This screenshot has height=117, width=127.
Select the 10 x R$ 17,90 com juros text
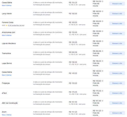click(77, 94)
